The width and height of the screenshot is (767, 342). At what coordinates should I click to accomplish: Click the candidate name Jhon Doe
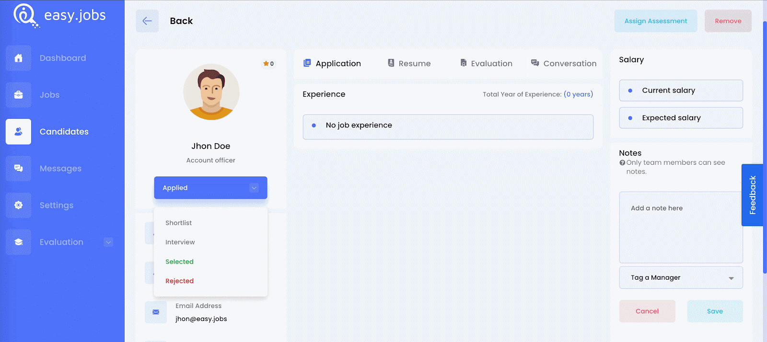211,146
